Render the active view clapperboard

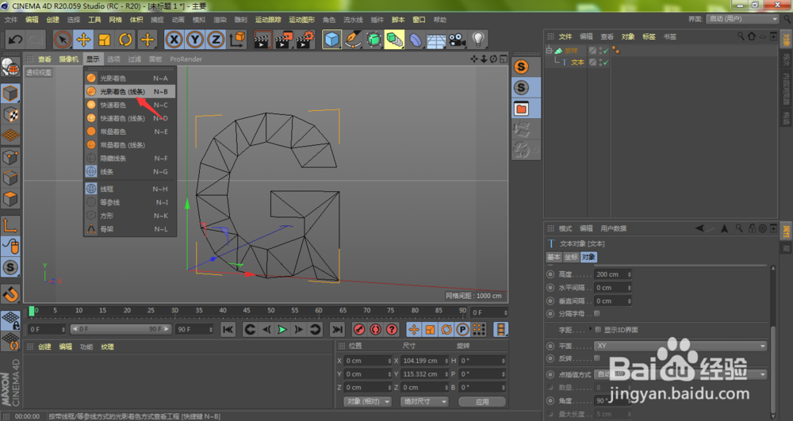tap(262, 40)
